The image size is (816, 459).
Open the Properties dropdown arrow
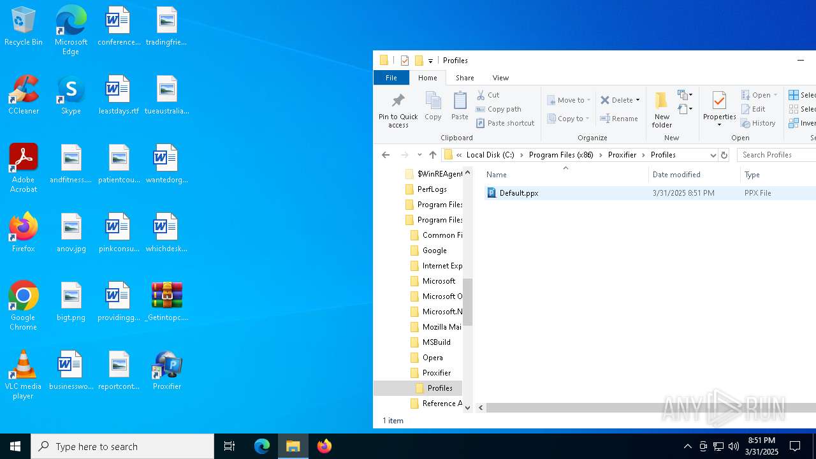pyautogui.click(x=719, y=124)
